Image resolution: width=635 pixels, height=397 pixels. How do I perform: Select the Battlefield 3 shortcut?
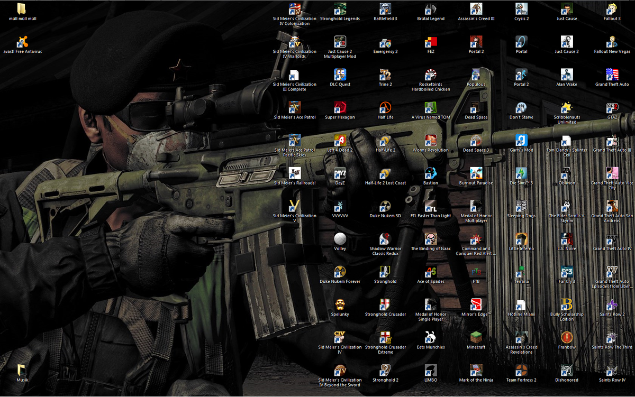tap(385, 9)
